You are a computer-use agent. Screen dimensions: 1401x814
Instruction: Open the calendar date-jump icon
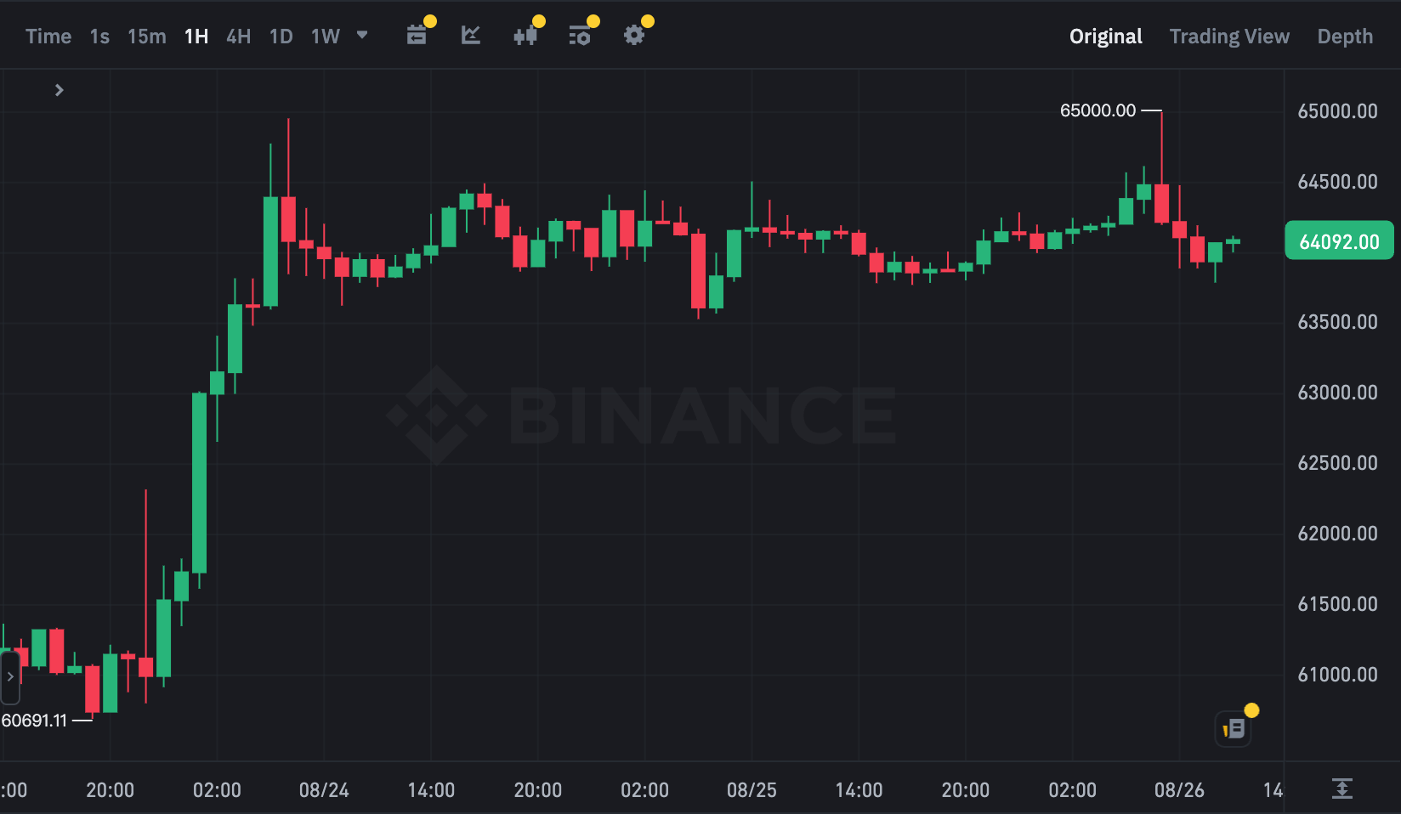point(417,36)
